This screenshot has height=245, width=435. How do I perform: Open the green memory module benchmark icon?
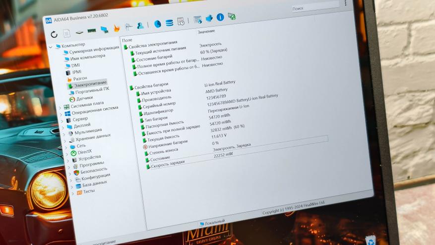(x=92, y=31)
